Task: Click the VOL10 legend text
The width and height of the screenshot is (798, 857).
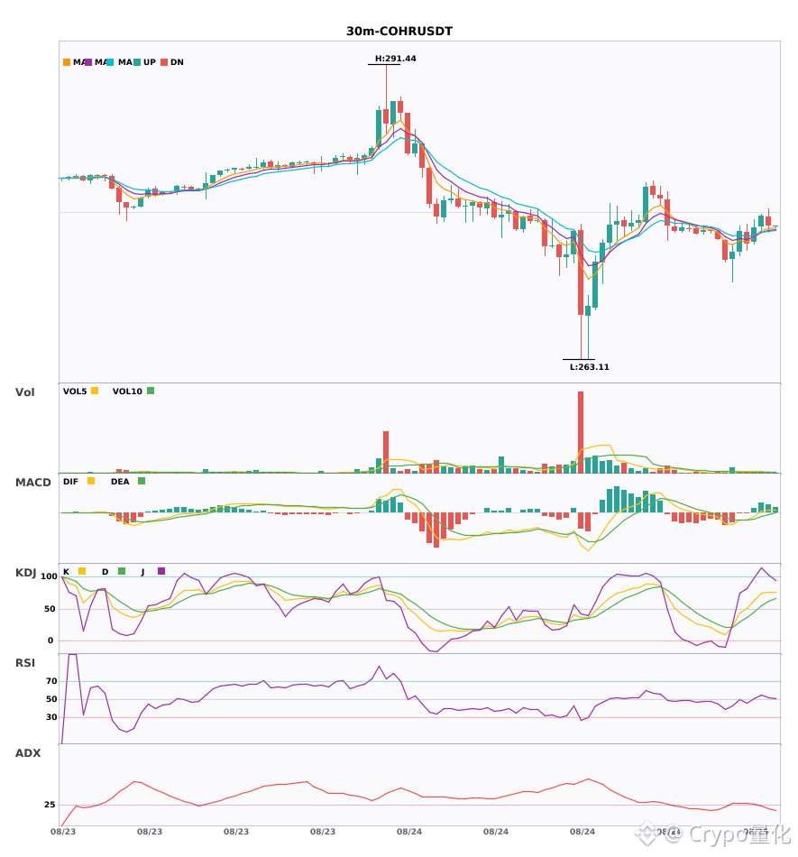Action: click(x=127, y=392)
